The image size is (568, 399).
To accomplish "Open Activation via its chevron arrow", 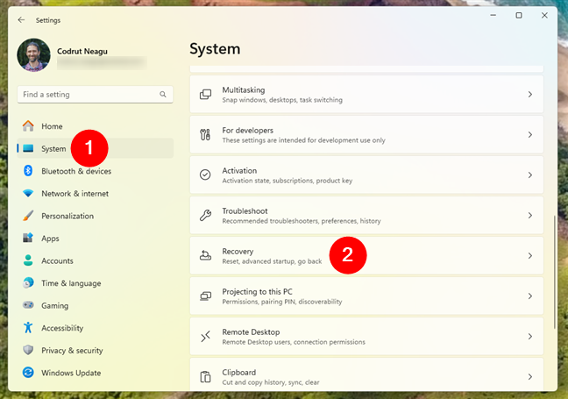I will pos(530,175).
